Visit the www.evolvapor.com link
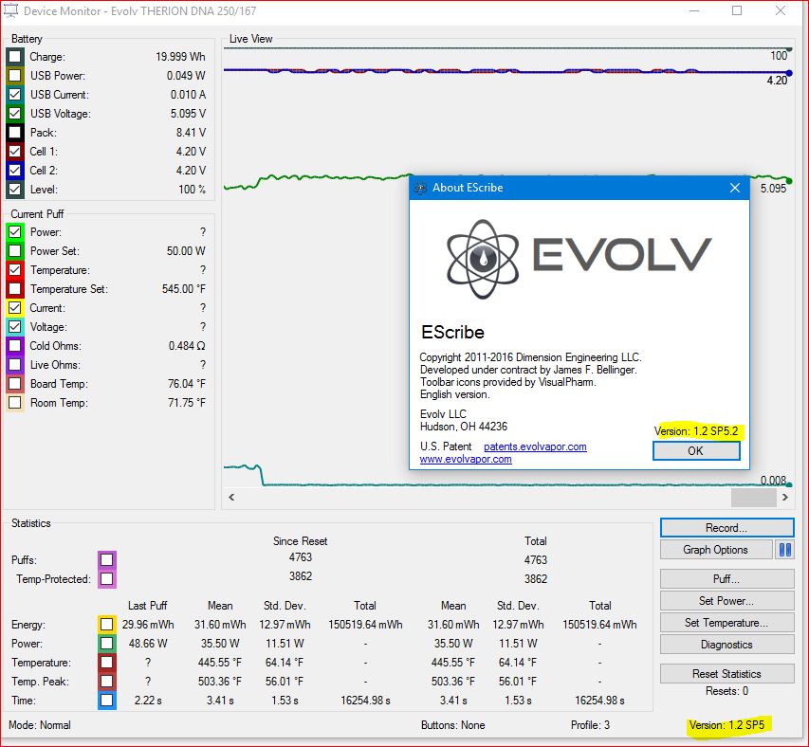809x747 pixels. coord(466,459)
